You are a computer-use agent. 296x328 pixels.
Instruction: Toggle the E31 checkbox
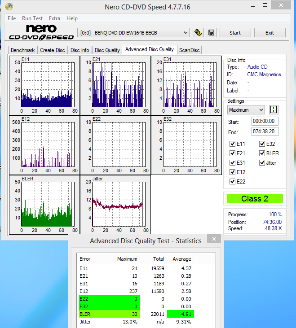[x=232, y=163]
